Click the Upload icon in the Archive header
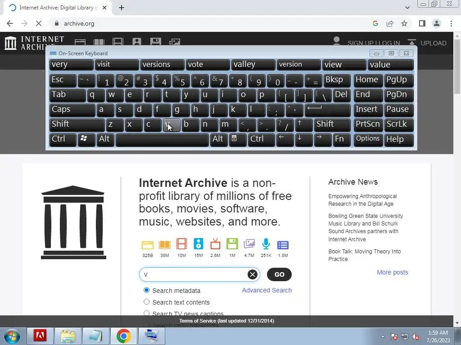This screenshot has height=345, width=461. (411, 43)
